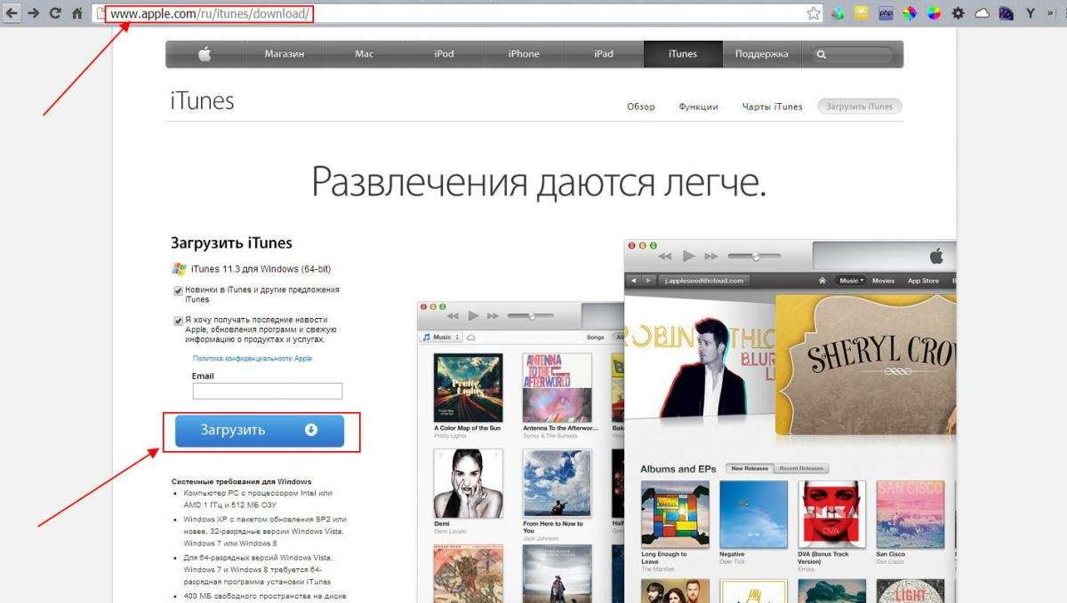1067x603 pixels.
Task: Reload the page with the refresh icon
Action: (55, 13)
